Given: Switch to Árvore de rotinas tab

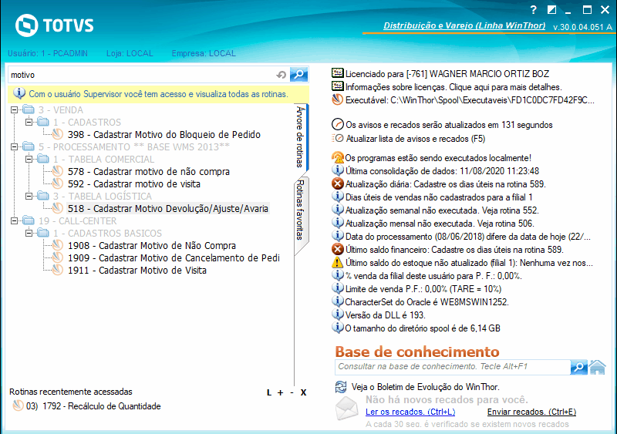Looking at the screenshot, I should tap(301, 137).
